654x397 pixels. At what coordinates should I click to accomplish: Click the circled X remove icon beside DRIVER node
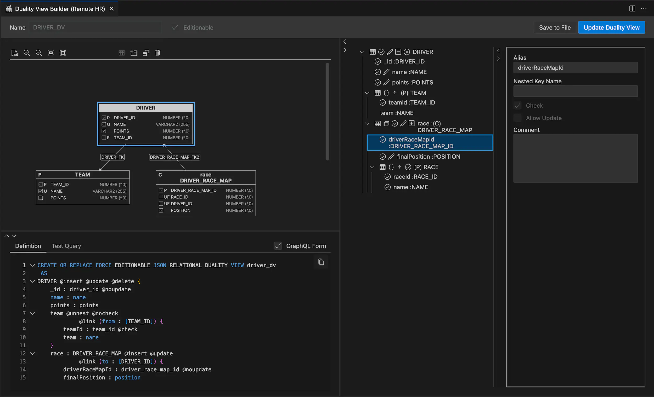coord(407,52)
